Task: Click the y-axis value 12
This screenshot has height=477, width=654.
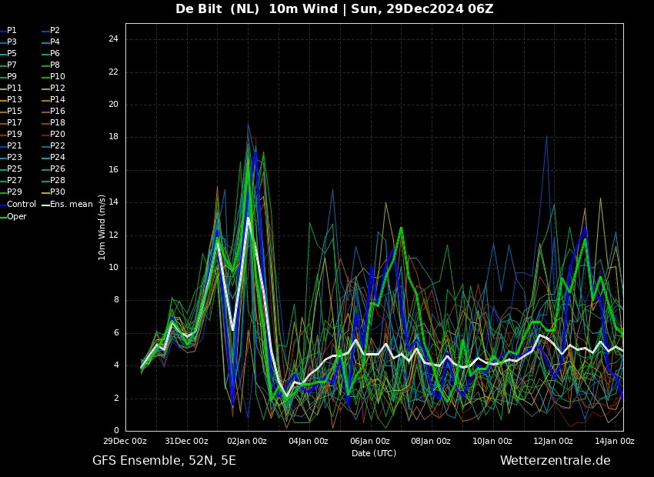Action: (x=113, y=235)
